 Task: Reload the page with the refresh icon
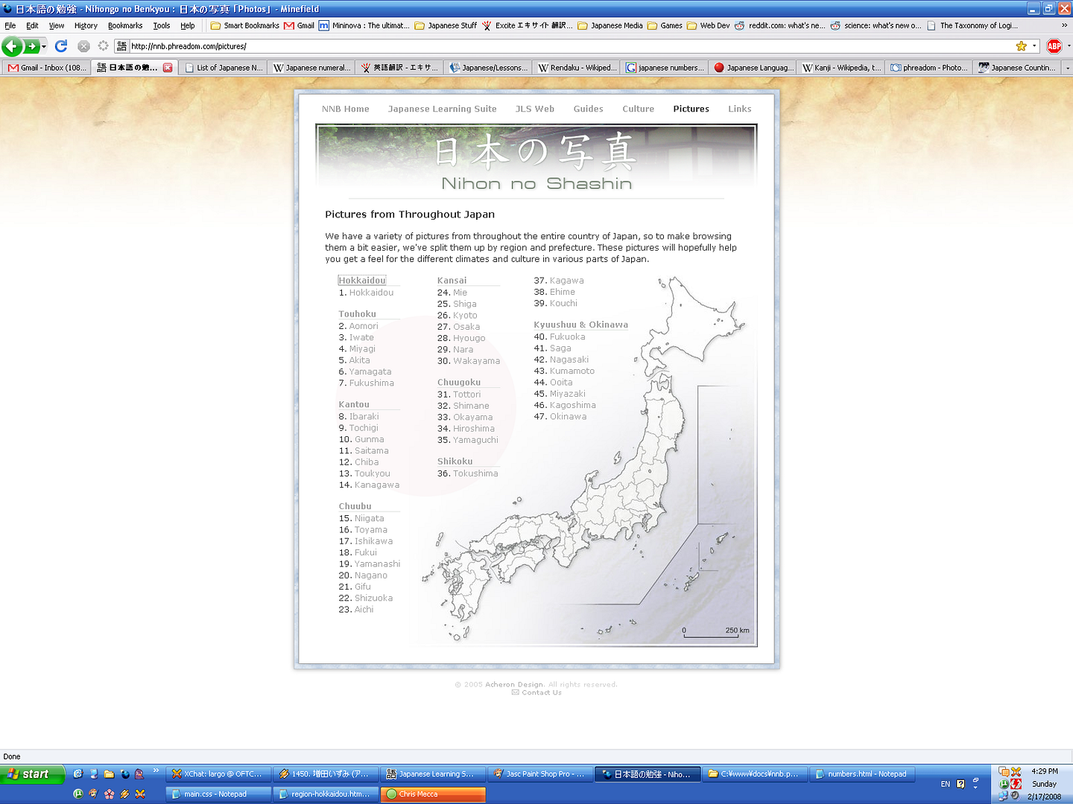point(61,46)
